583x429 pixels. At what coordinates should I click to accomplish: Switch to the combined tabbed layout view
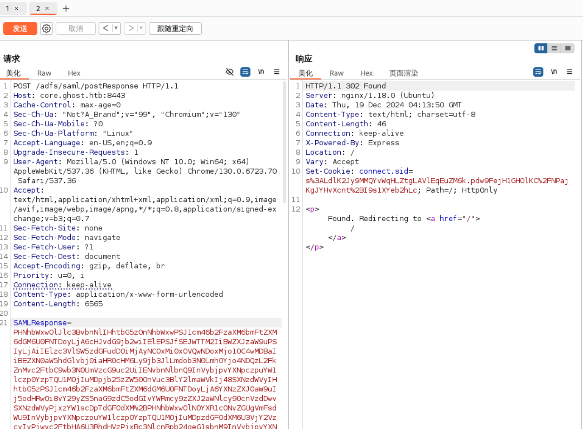tap(568, 48)
